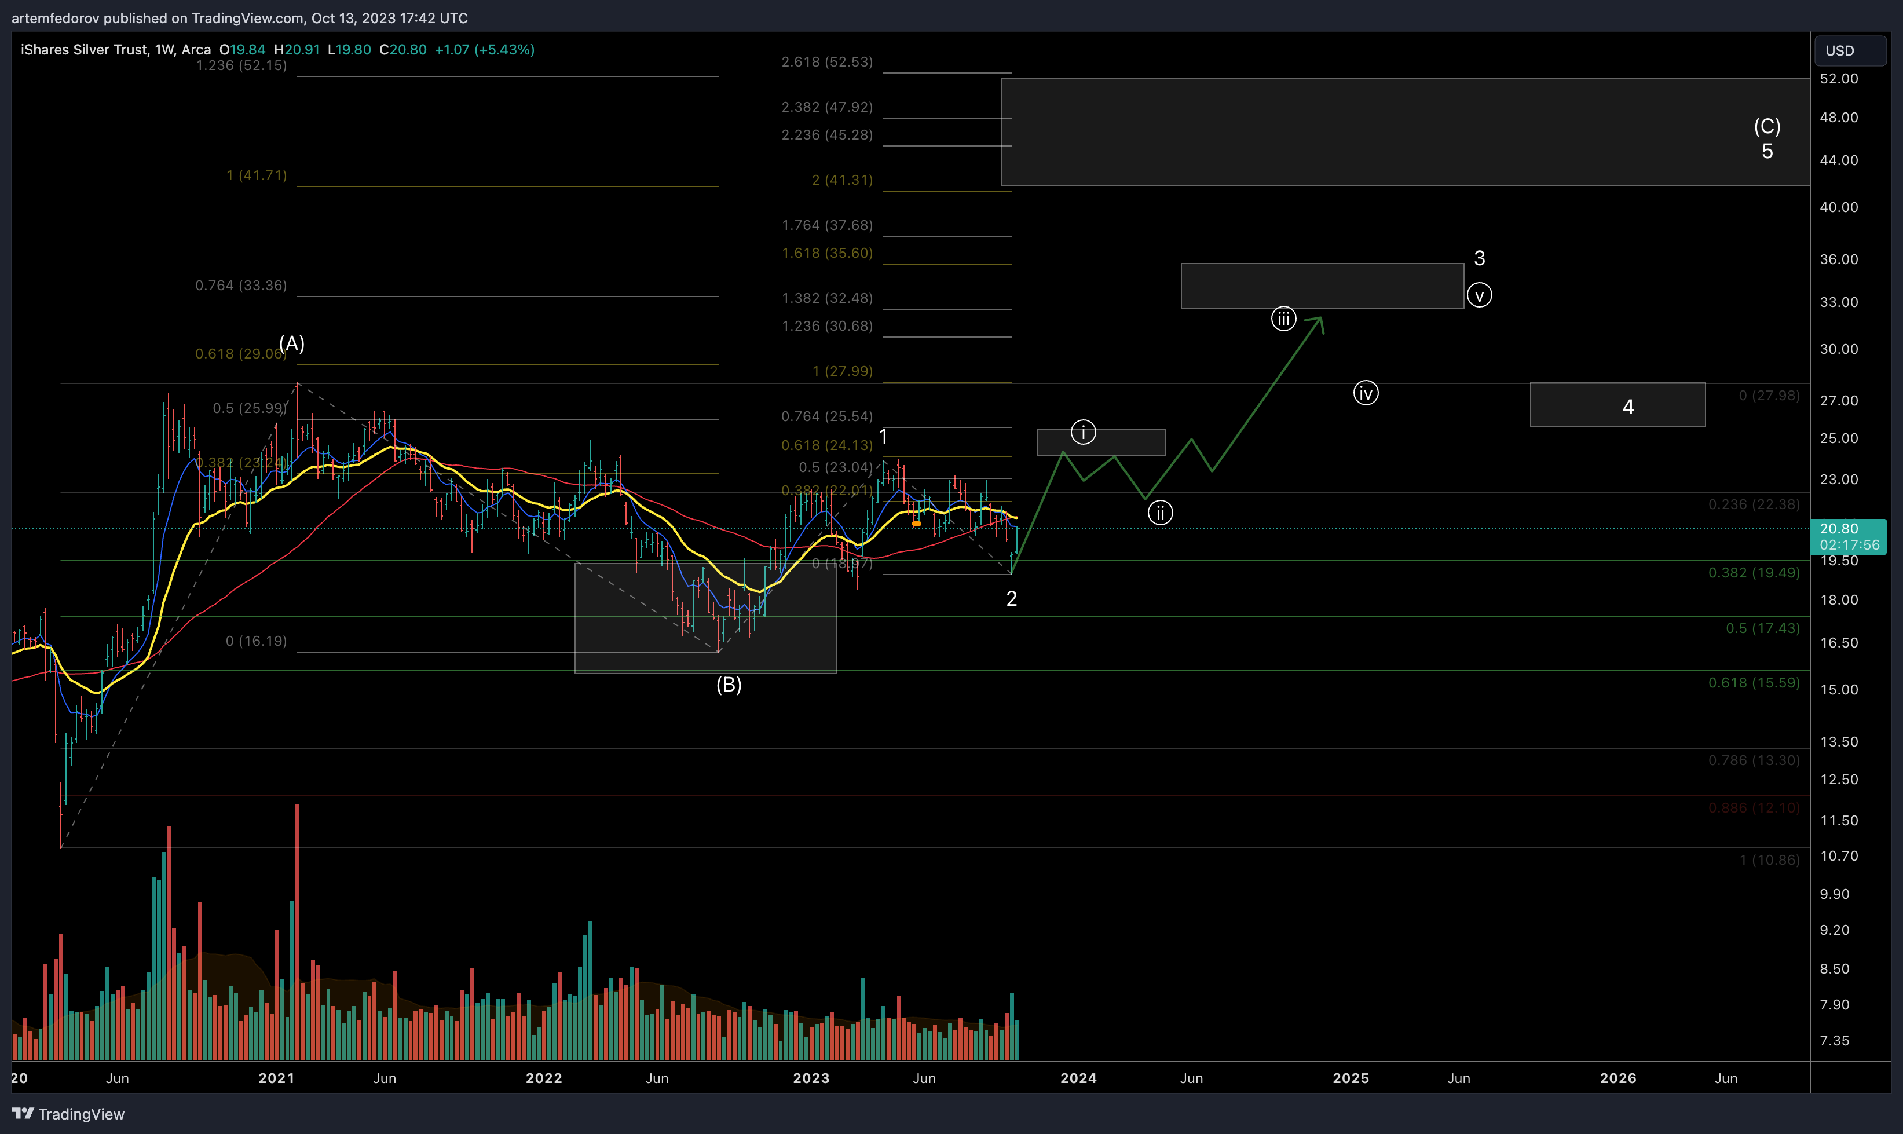Viewport: 1903px width, 1134px height.
Task: Click the circled wave label i
Action: [x=1084, y=431]
